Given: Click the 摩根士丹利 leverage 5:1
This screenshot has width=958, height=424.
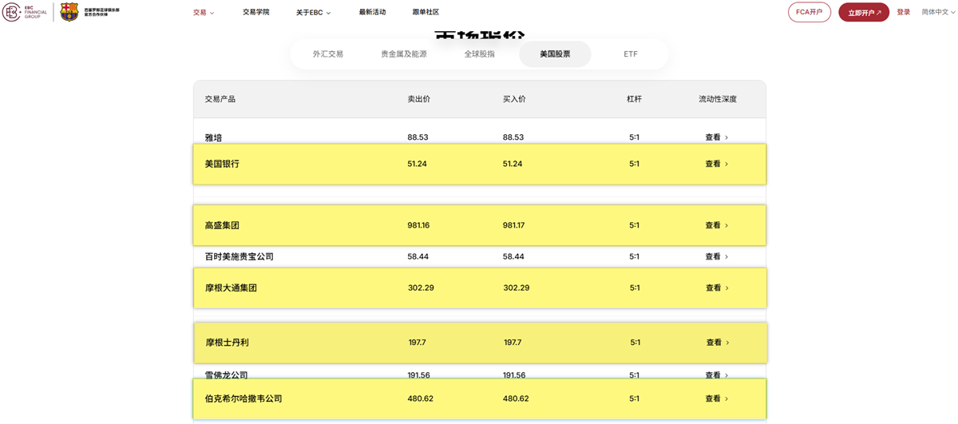Looking at the screenshot, I should point(635,343).
